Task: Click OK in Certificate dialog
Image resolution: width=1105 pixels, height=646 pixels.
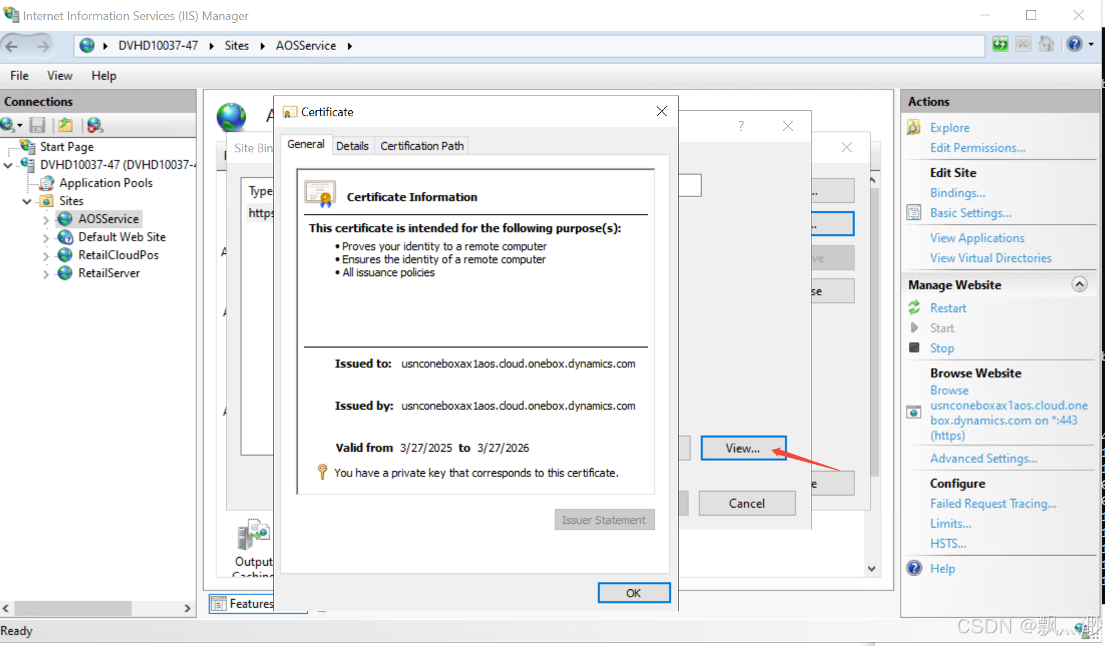Action: coord(633,593)
